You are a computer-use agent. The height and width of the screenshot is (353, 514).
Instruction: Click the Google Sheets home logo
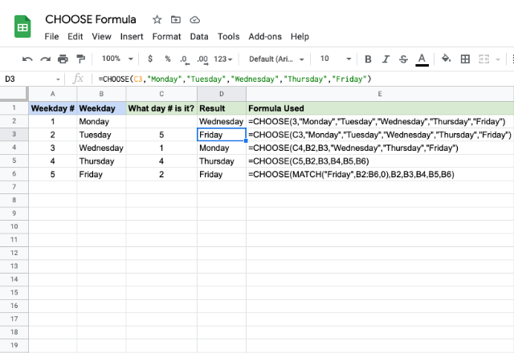click(x=22, y=26)
